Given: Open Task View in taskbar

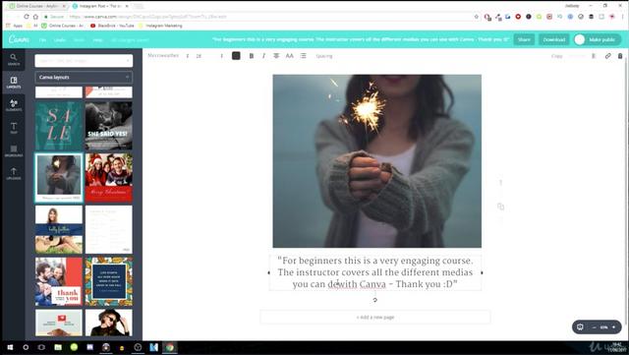Looking at the screenshot, I should (41, 347).
